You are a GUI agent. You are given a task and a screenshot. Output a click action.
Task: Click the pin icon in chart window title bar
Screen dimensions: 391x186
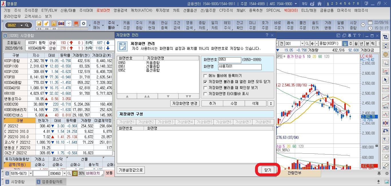pos(349,36)
